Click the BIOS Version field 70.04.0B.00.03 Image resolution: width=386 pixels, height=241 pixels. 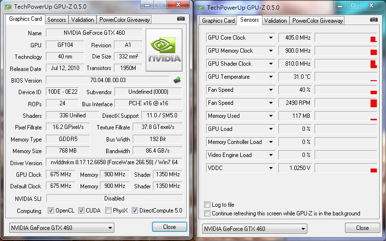(x=108, y=80)
